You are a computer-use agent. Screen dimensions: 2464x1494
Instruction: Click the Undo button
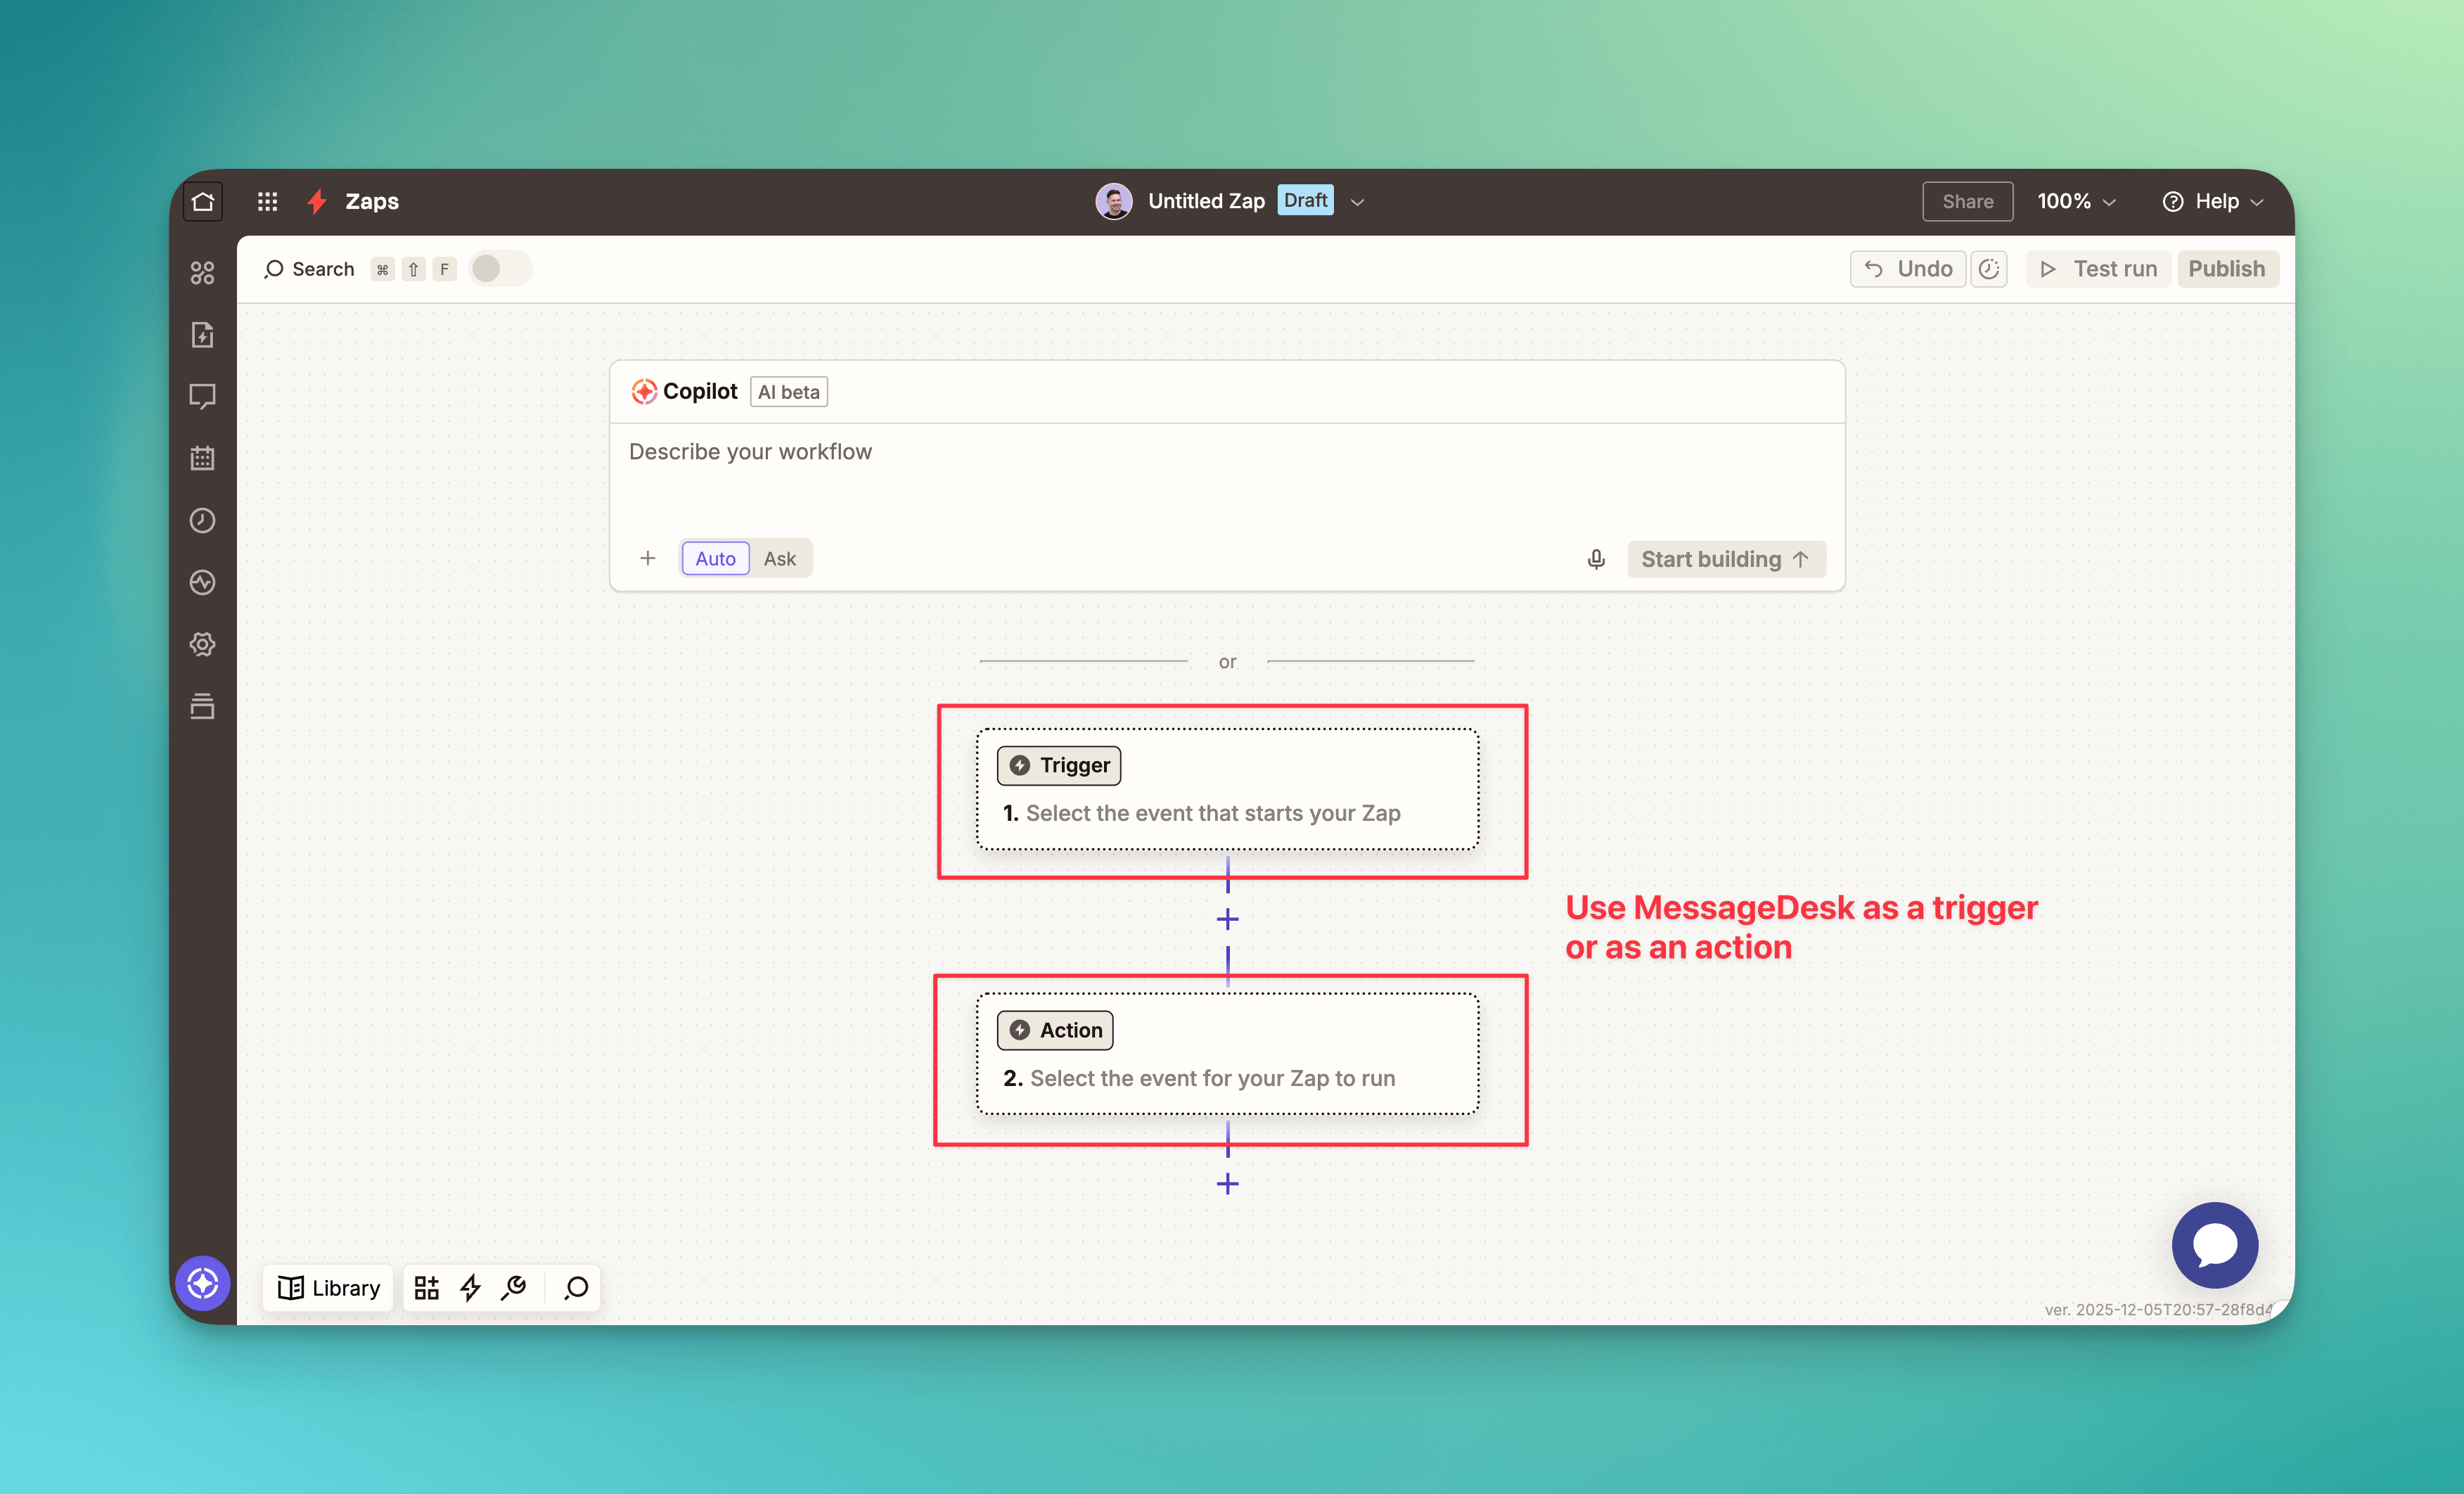pos(1908,269)
